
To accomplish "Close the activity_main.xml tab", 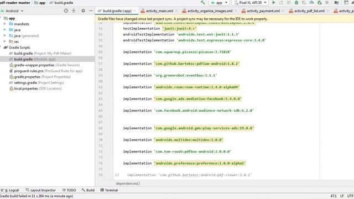I will (176, 11).
